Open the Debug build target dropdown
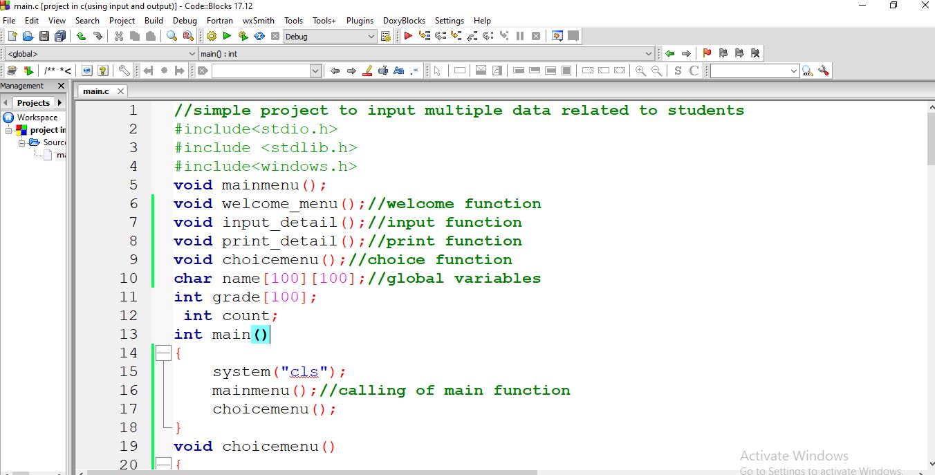The width and height of the screenshot is (935, 475). pos(371,35)
